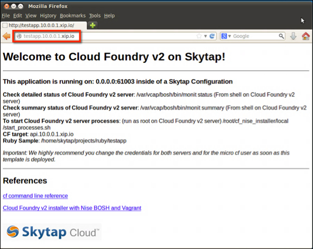The width and height of the screenshot is (313, 249).
Task: Open the Edit menu
Action: pos(17,16)
